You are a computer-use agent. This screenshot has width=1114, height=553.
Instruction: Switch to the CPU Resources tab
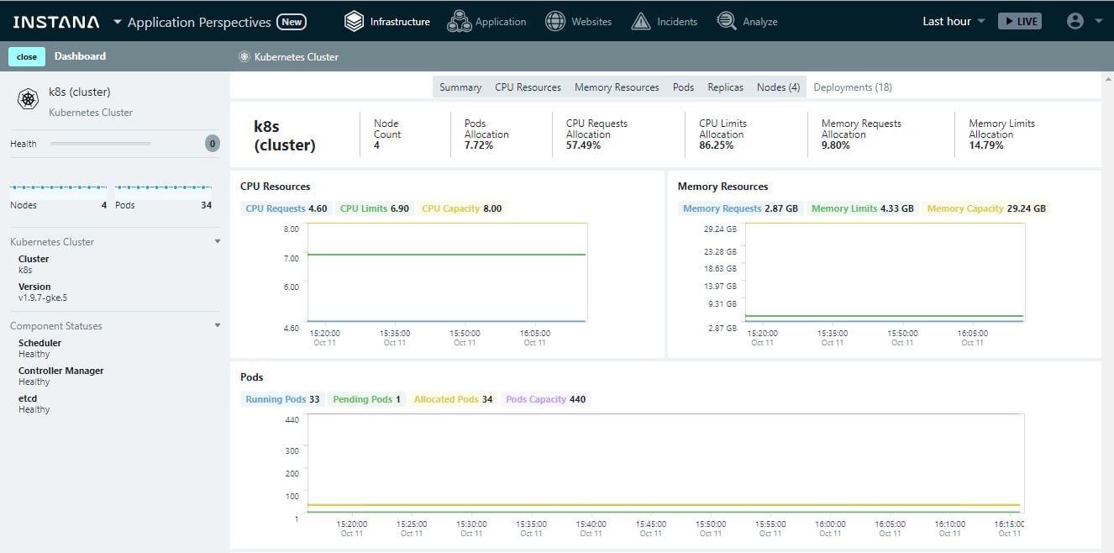(528, 87)
